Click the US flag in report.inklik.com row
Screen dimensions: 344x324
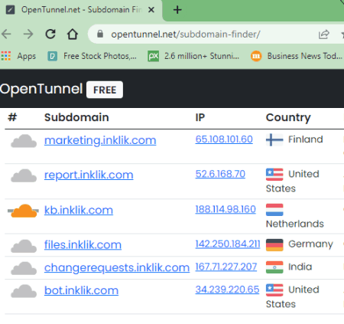click(274, 175)
